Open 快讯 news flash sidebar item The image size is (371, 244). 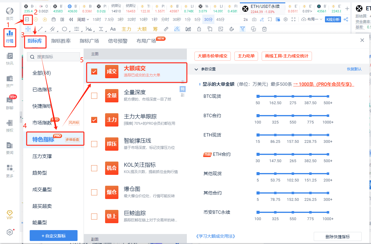(10, 59)
